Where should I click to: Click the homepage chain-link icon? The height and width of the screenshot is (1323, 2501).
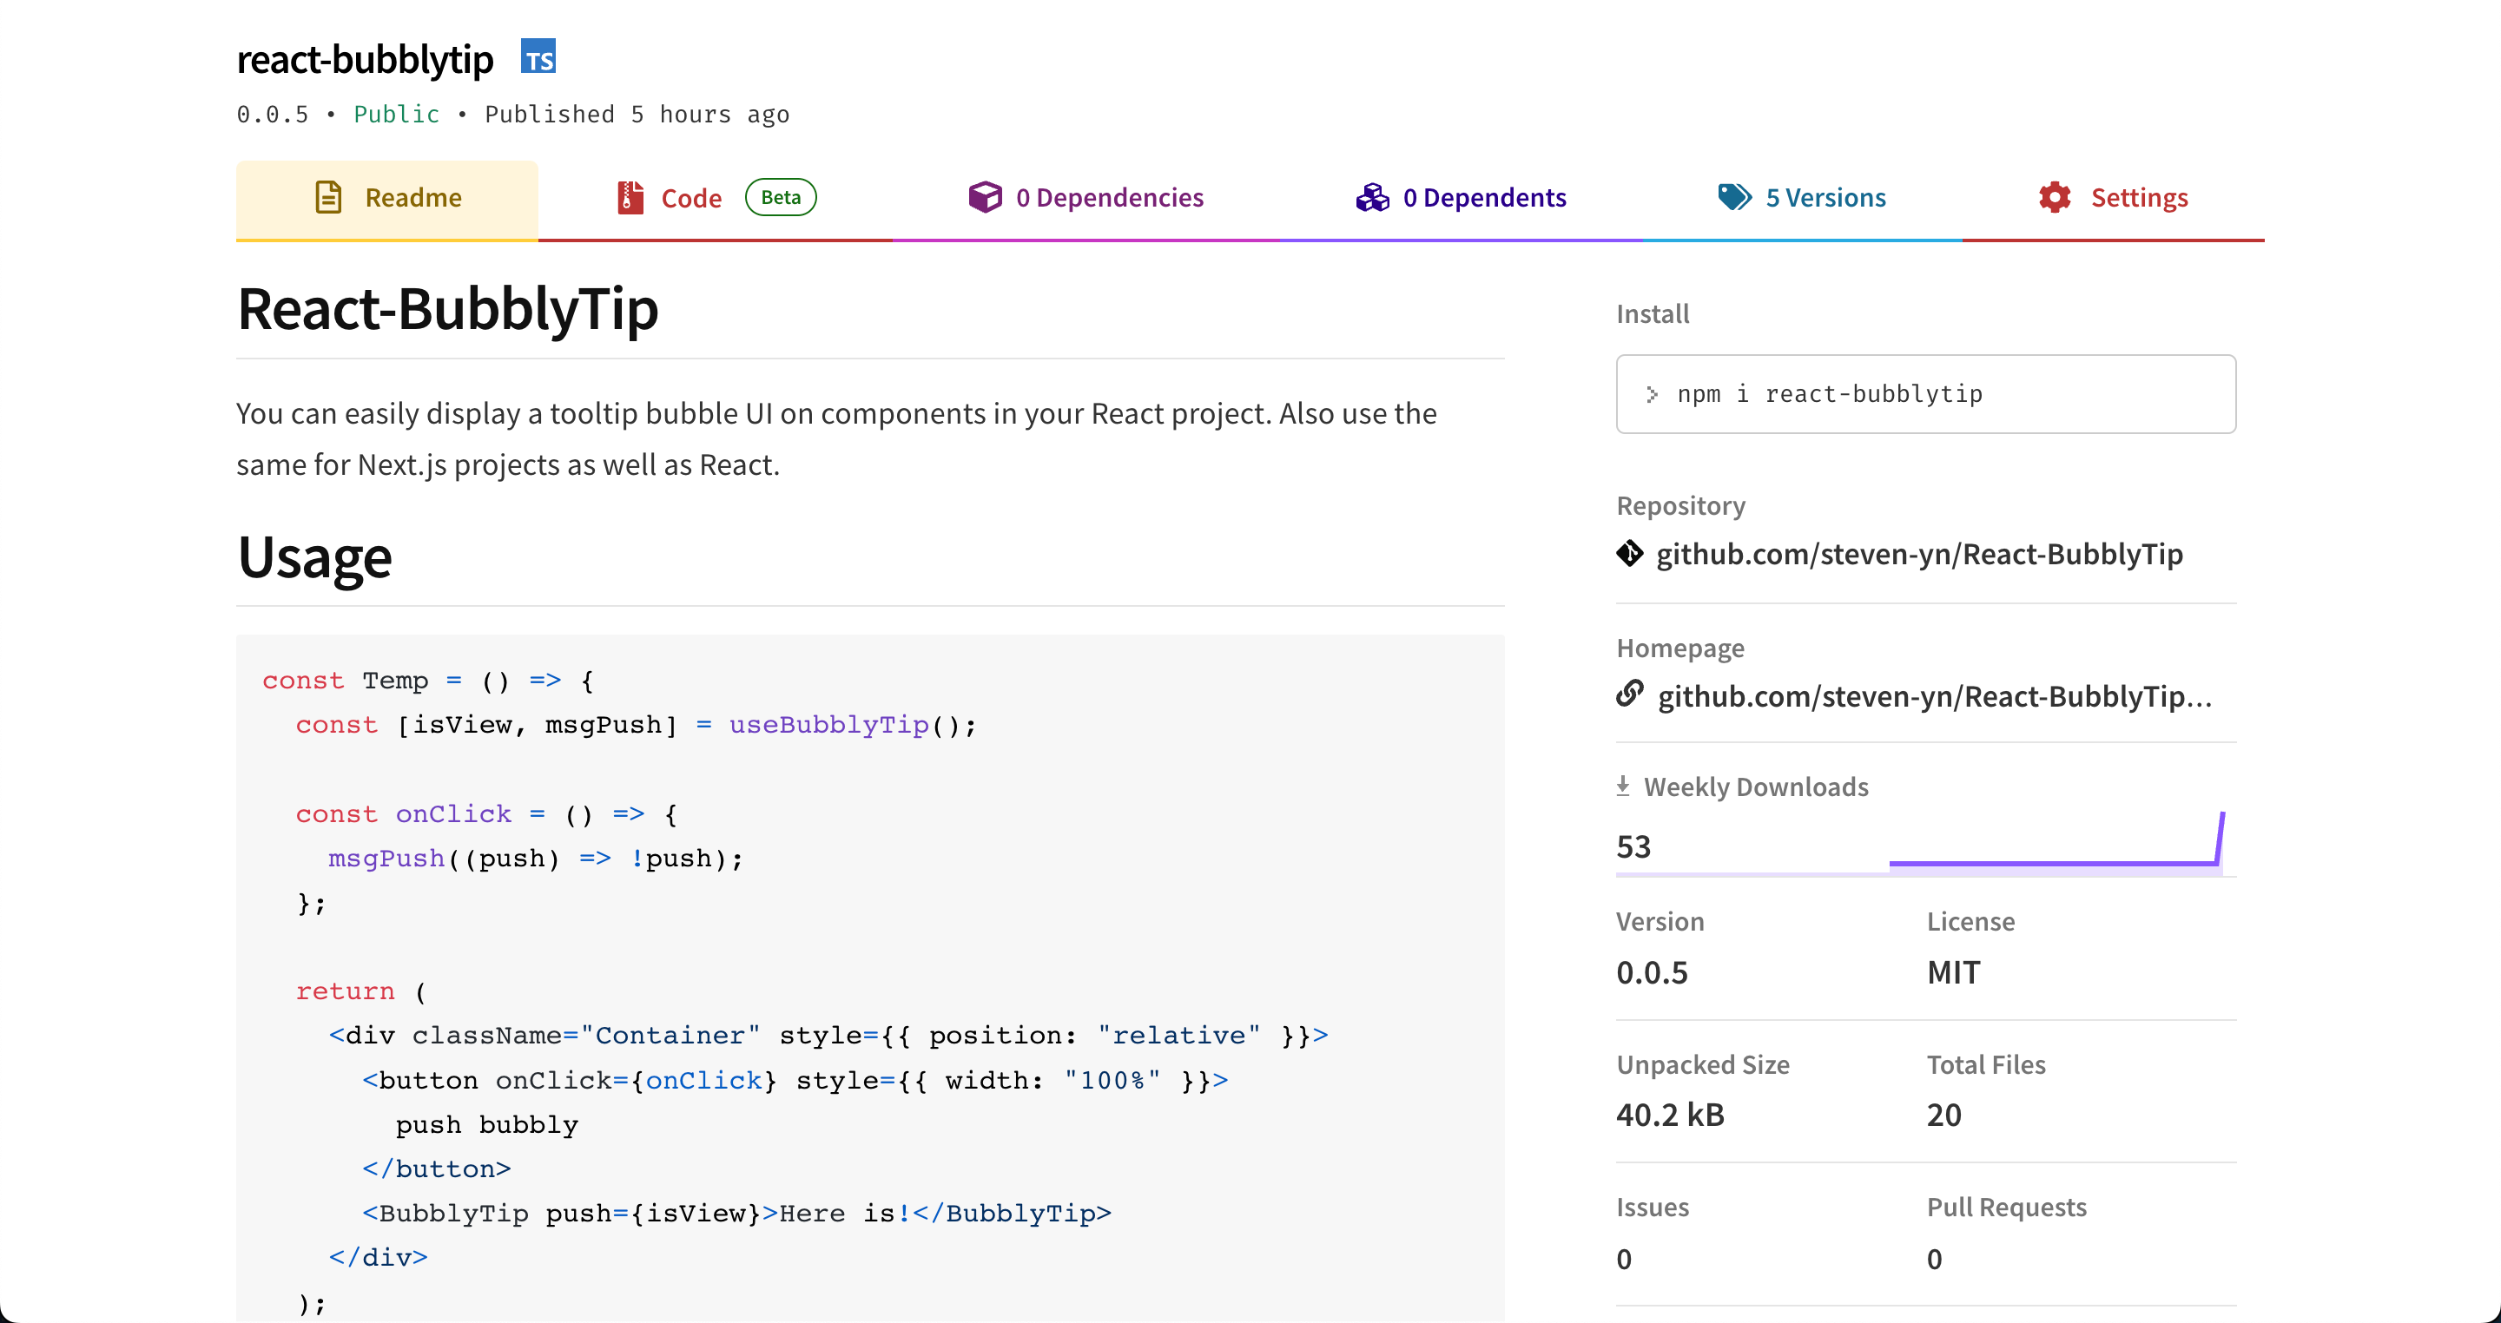1629,694
